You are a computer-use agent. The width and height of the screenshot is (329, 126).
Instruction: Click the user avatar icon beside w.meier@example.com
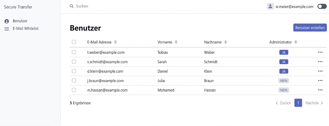point(270,6)
